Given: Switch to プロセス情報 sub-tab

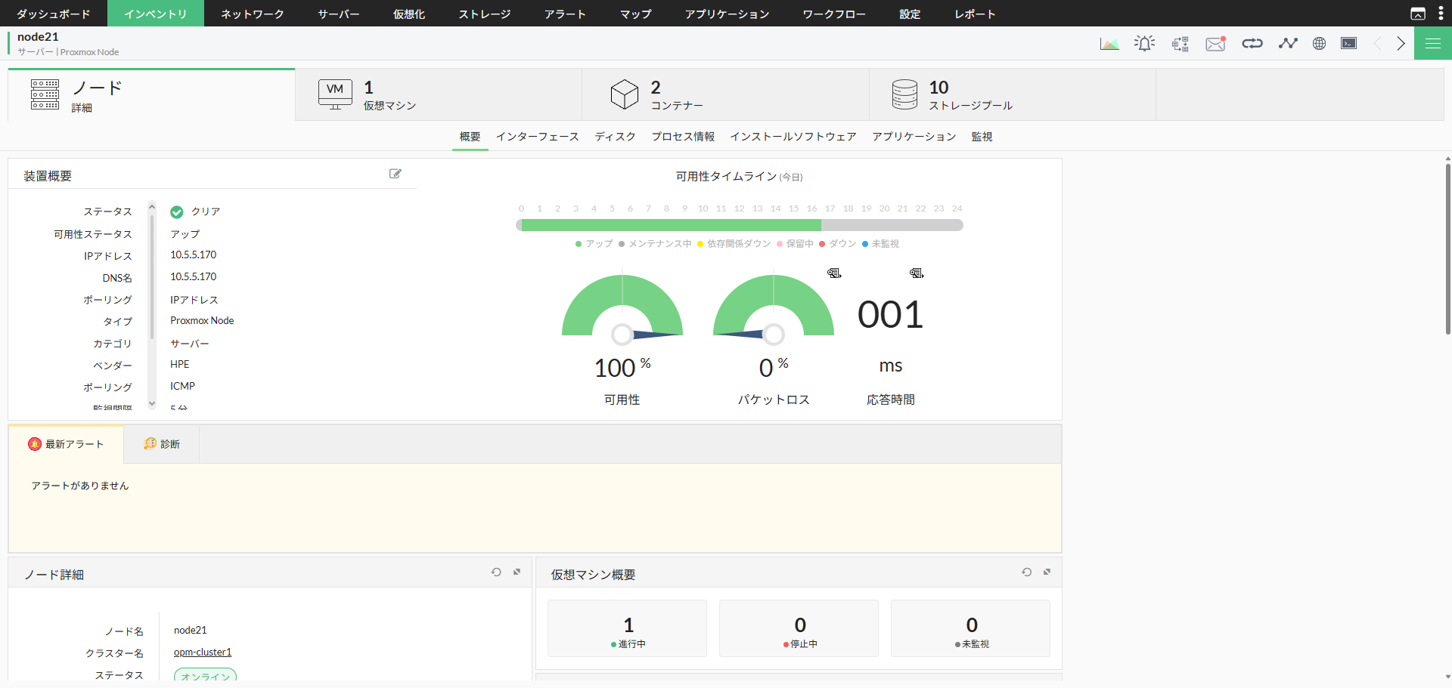Looking at the screenshot, I should coord(684,137).
